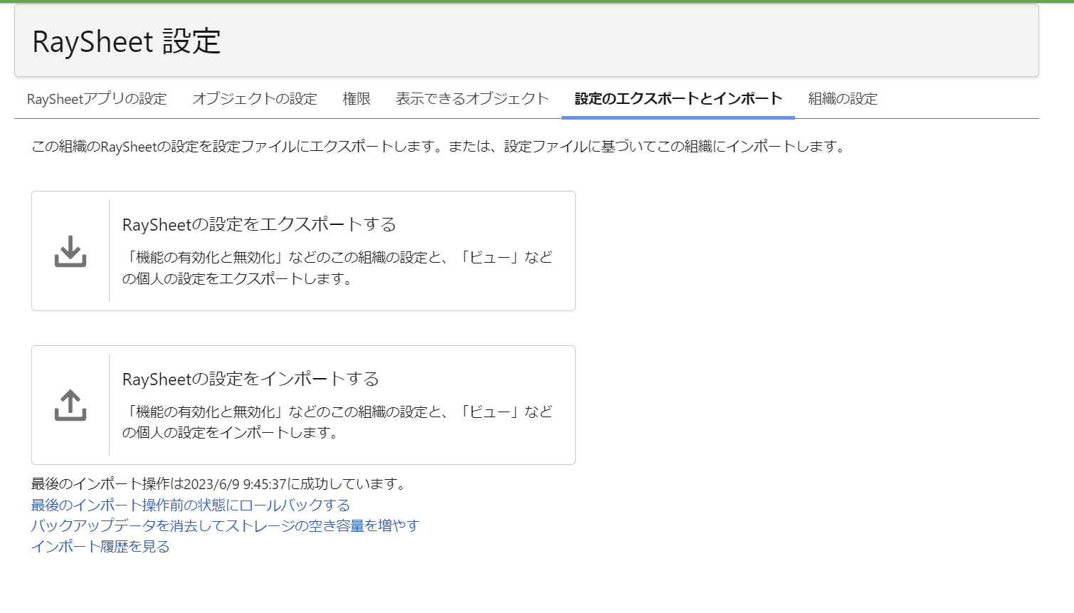
Task: Click the この組織のRaySheetの設定 intro description
Action: point(440,147)
